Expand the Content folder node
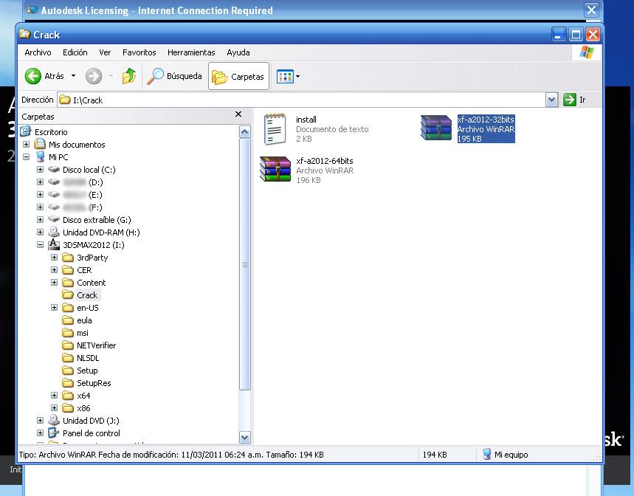Viewport: 634px width, 496px height. click(54, 282)
